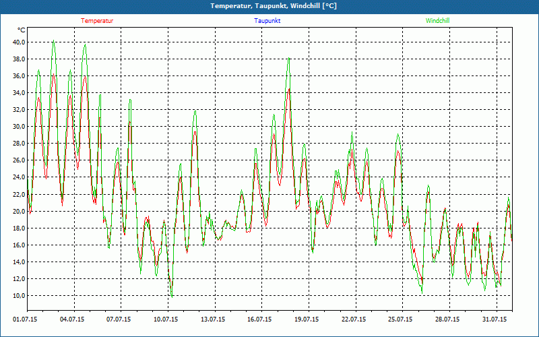The width and height of the screenshot is (539, 337).
Task: Click the Temperatur legend label
Action: 97,21
